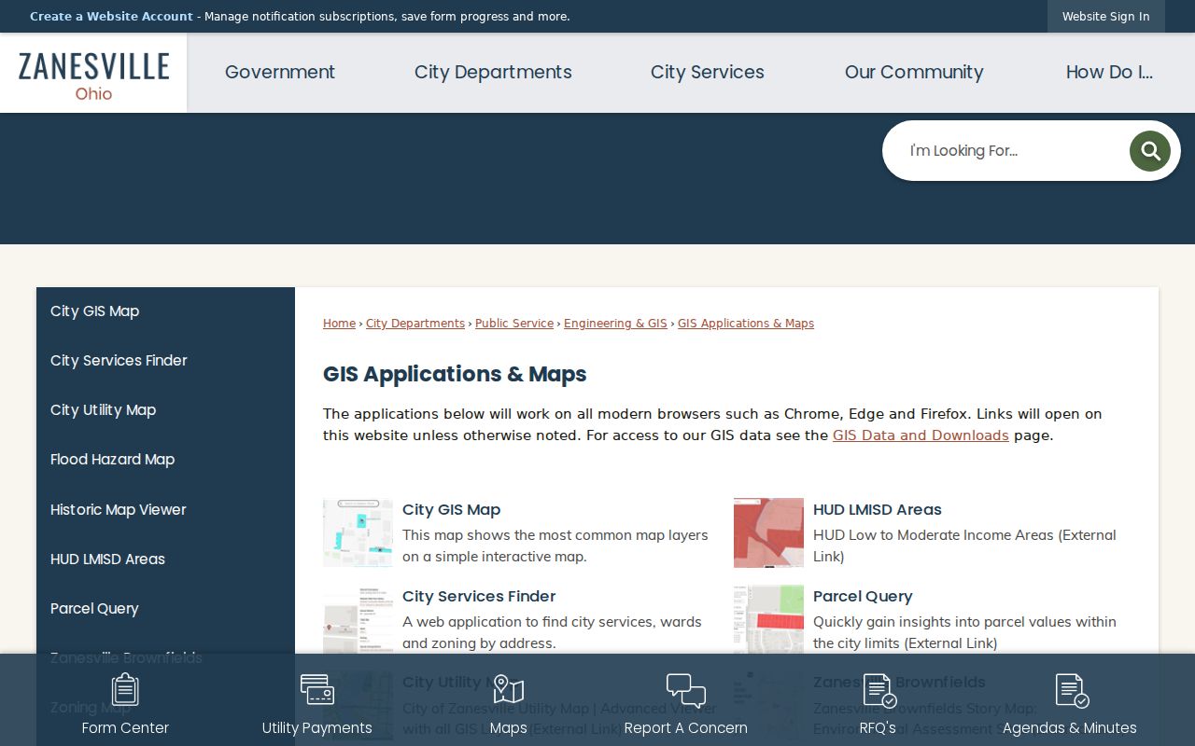Select Parcel Query in sidebar
Image resolution: width=1195 pixels, height=746 pixels.
click(166, 609)
